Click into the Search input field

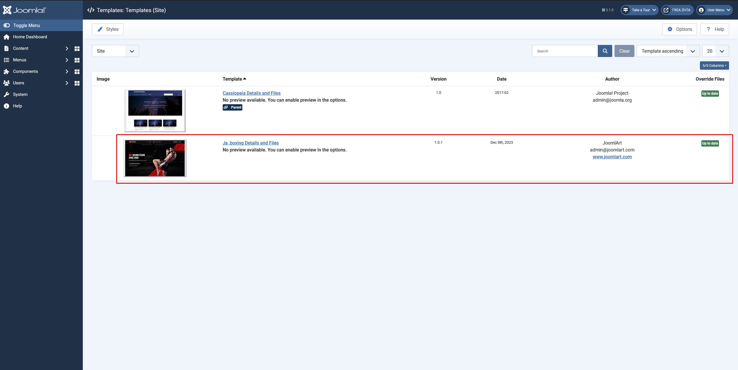point(565,51)
